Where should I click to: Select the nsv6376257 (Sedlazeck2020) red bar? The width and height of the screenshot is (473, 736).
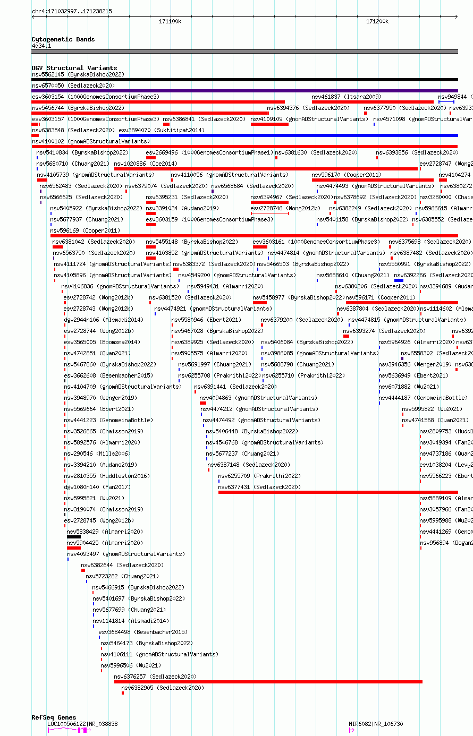(x=268, y=682)
